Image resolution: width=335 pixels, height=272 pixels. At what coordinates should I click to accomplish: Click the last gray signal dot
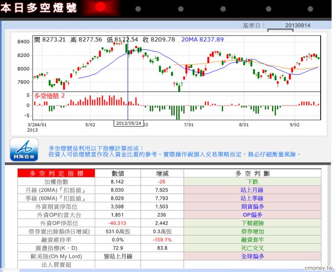[x=310, y=9]
